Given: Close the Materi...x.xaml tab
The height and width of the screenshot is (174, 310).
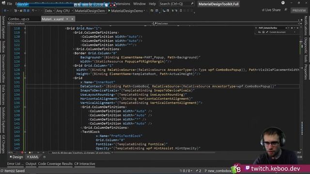Looking at the screenshot, I should tap(72, 19).
